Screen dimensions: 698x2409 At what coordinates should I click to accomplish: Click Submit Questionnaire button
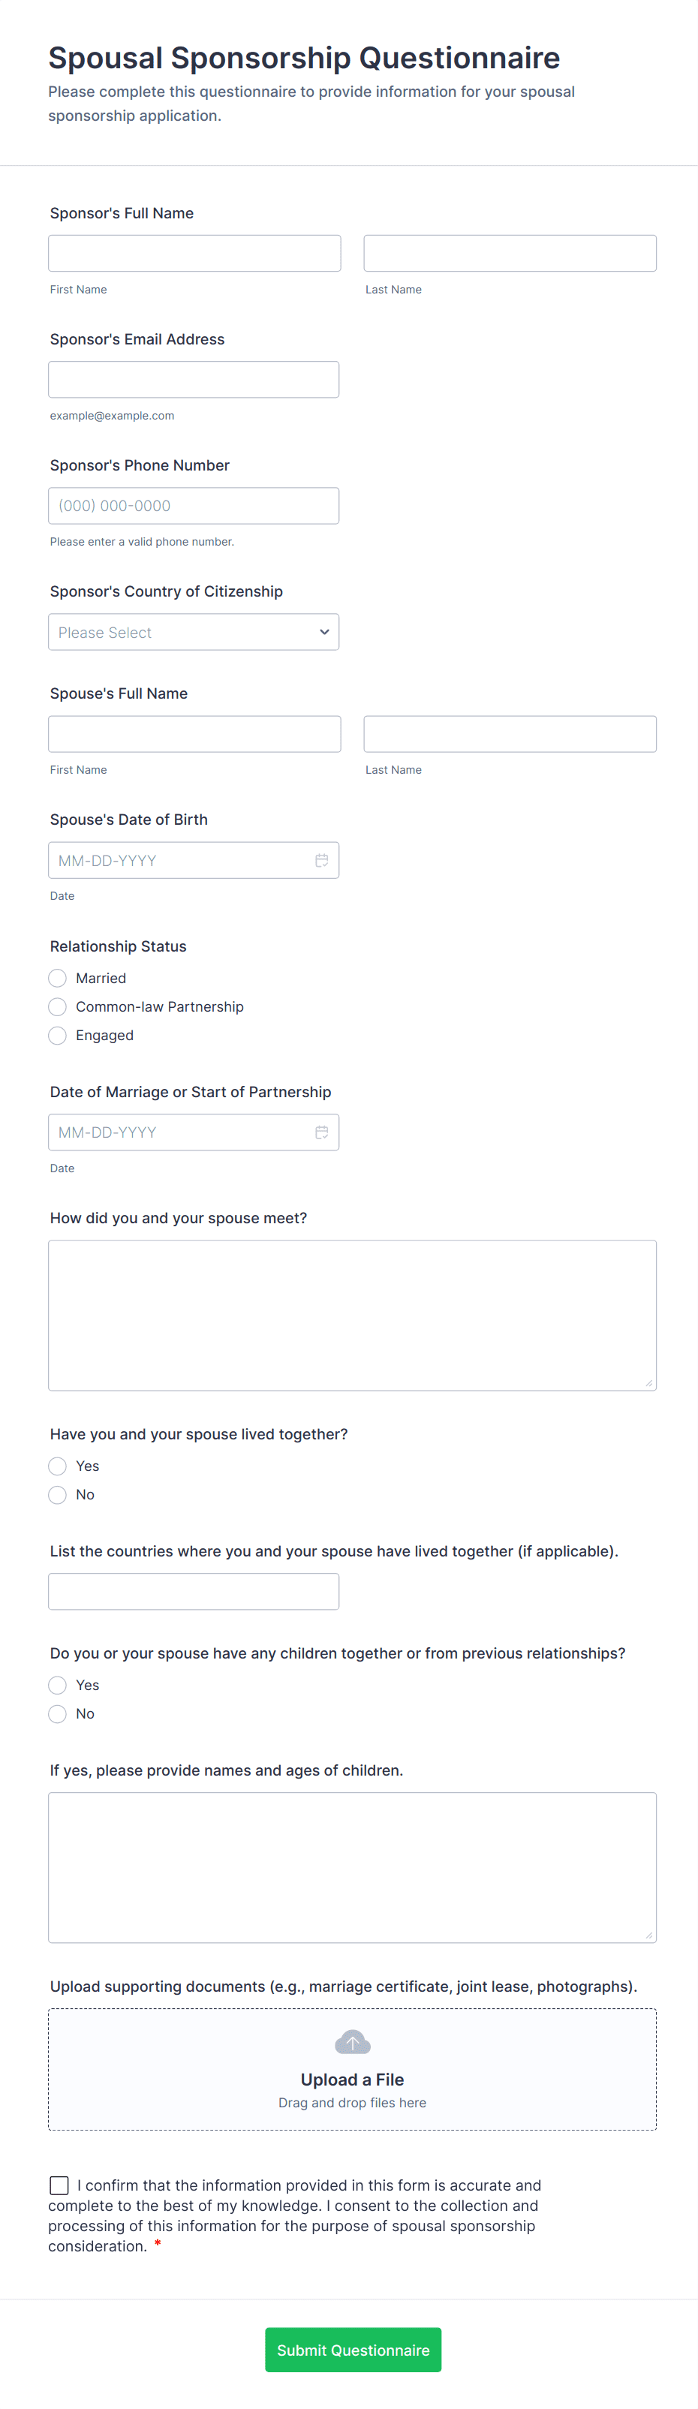pos(353,2350)
